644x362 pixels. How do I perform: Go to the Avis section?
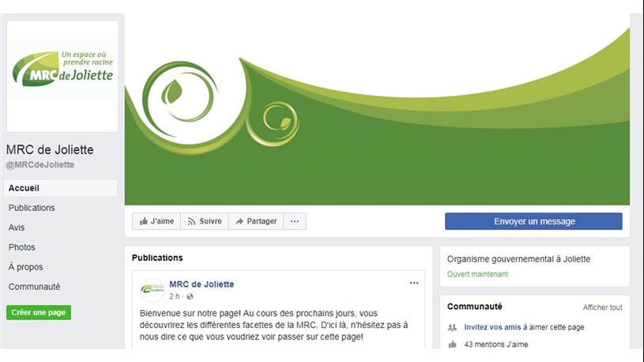point(17,228)
